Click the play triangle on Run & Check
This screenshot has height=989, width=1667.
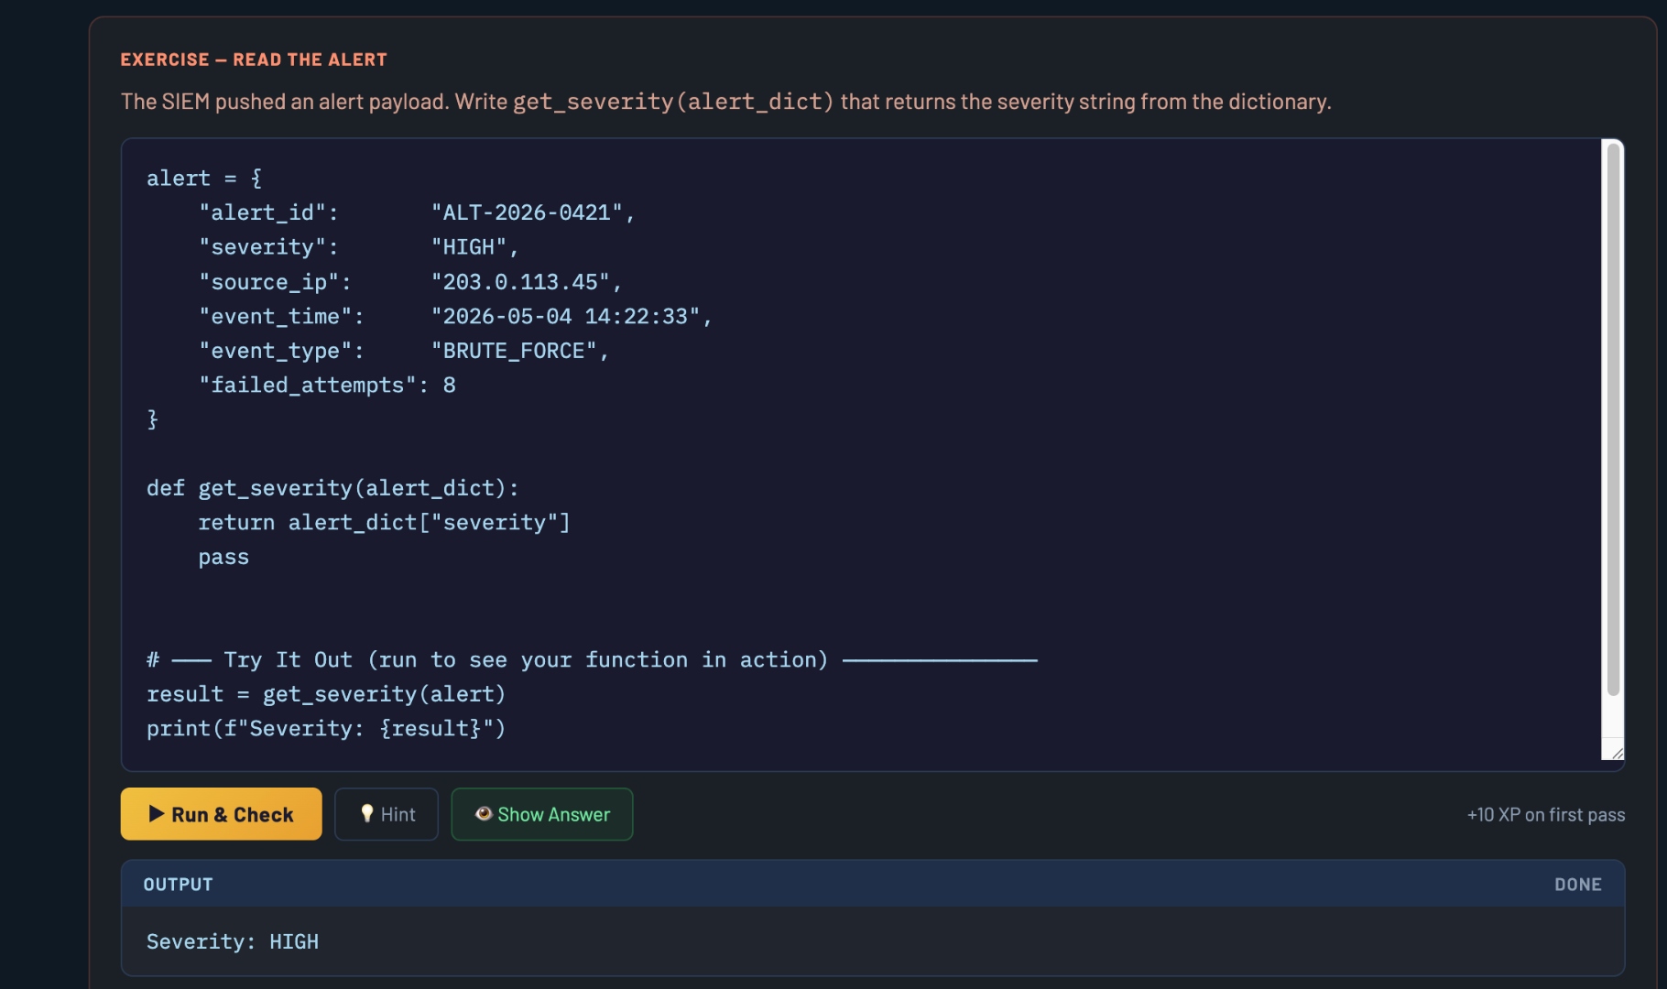click(x=157, y=814)
